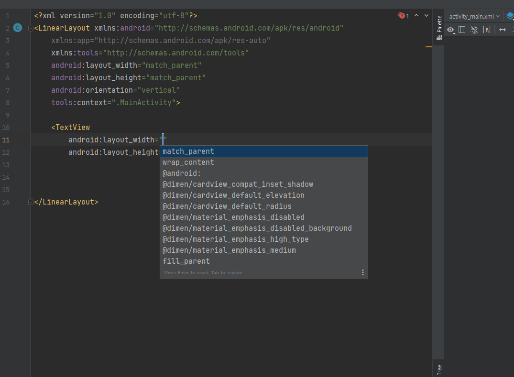This screenshot has width=514, height=377.
Task: Go to next highlighted error arrow
Action: [427, 15]
